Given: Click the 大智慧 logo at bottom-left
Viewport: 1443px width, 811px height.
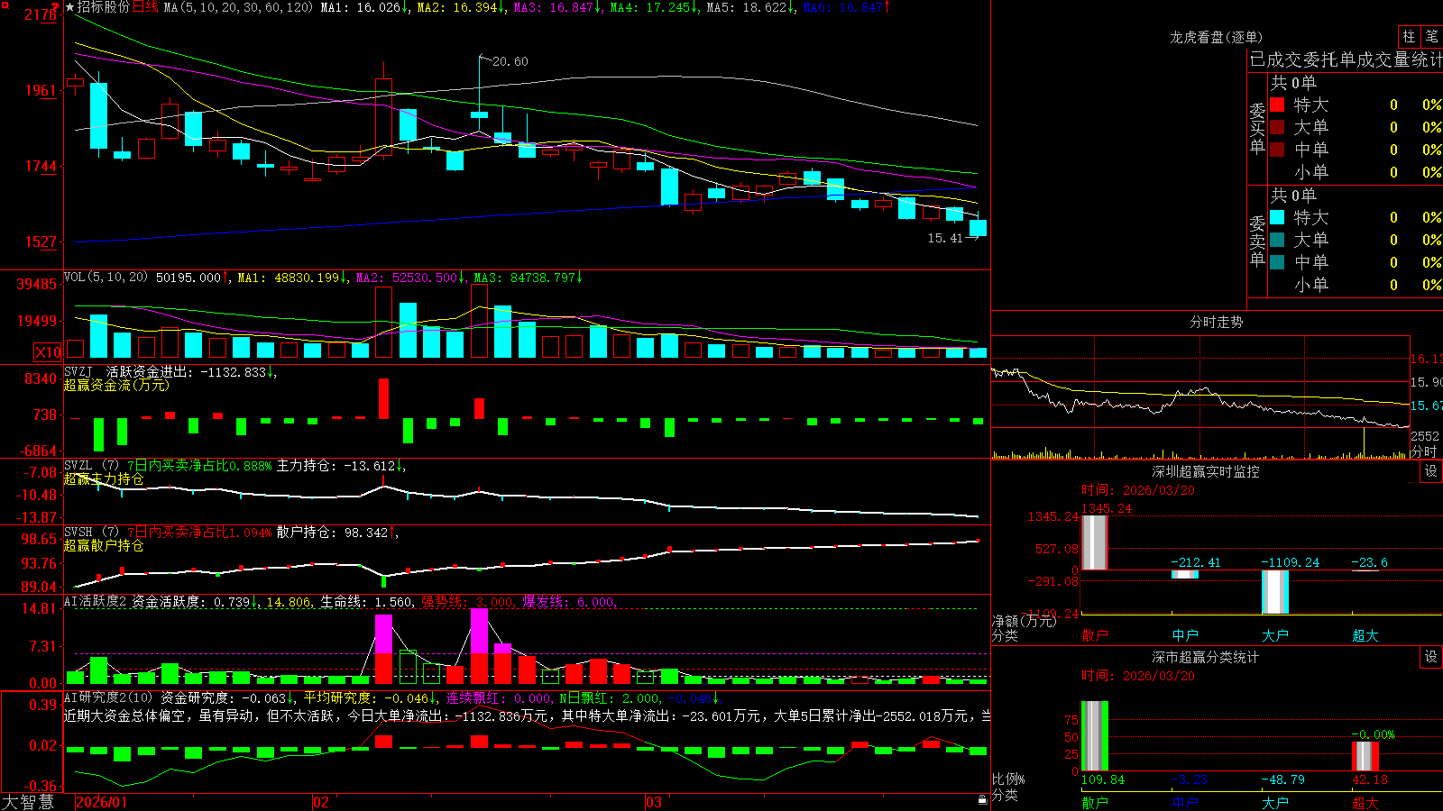Looking at the screenshot, I should click(28, 802).
